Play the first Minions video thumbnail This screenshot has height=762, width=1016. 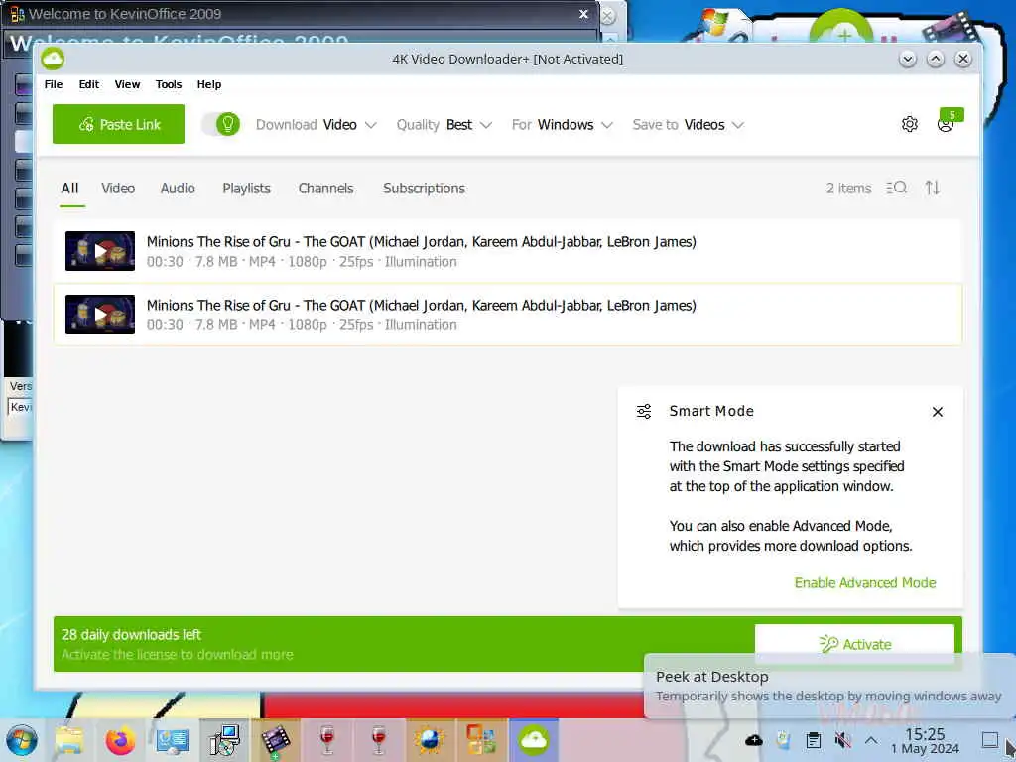(x=100, y=251)
